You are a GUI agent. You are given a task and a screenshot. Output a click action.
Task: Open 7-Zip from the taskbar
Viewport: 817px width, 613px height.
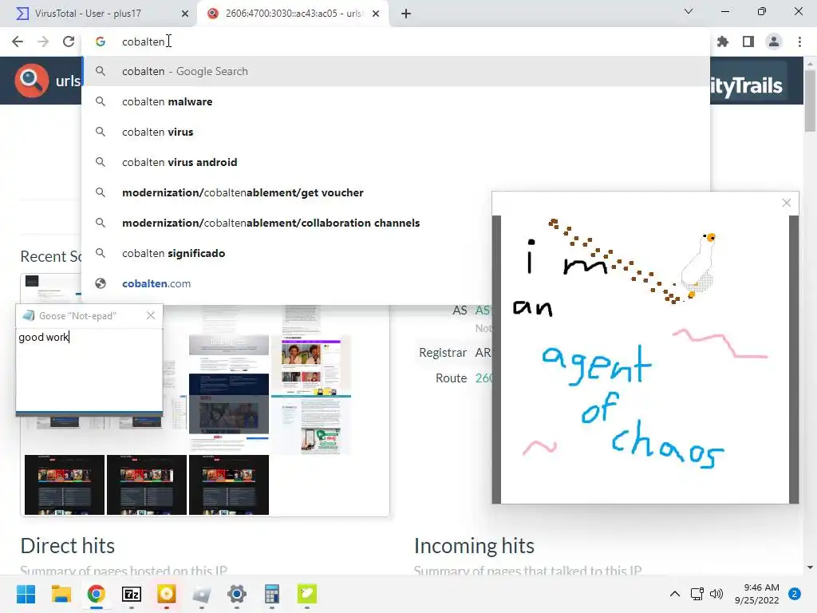pyautogui.click(x=132, y=594)
